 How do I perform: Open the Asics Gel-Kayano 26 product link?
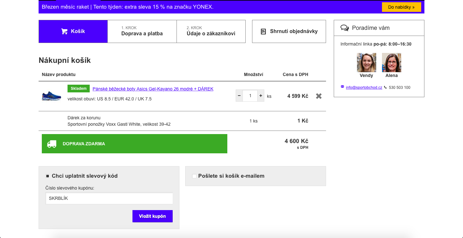153,89
